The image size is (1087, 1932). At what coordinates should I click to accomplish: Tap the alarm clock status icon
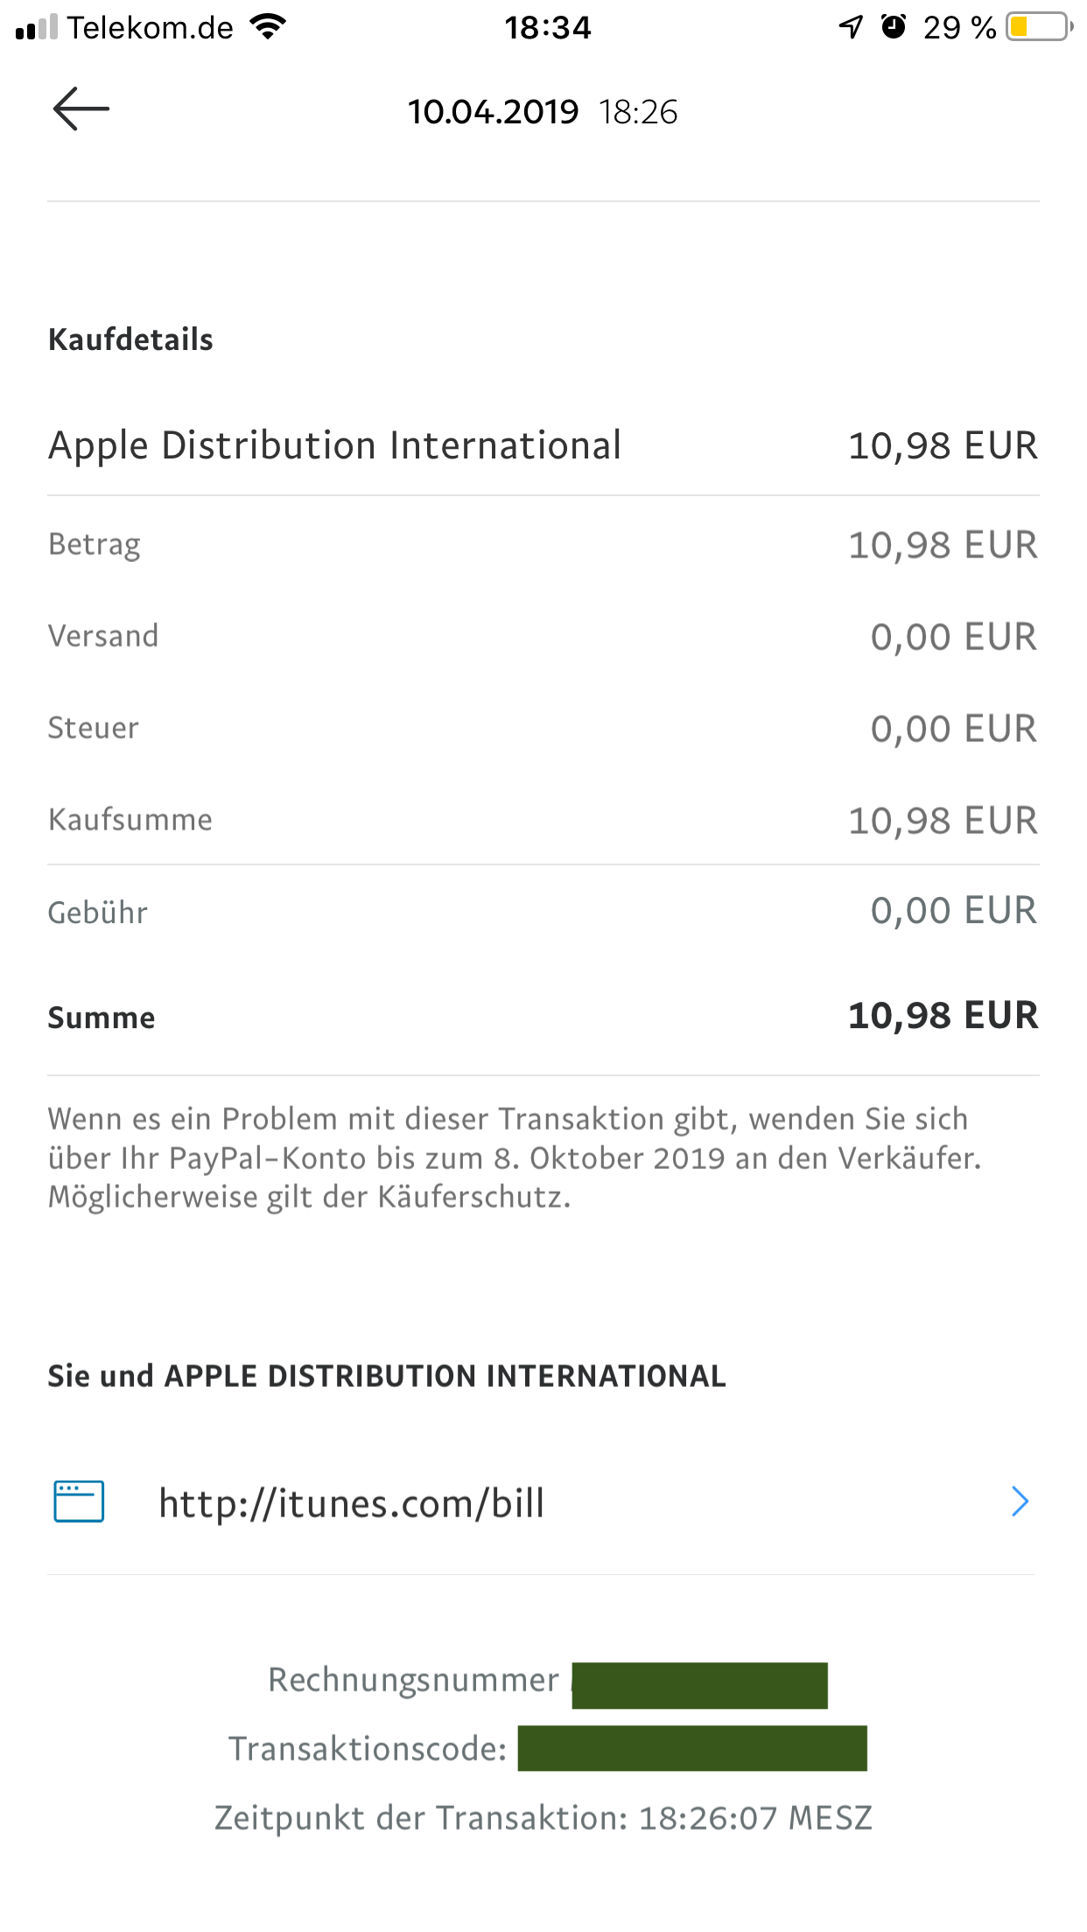point(893,27)
